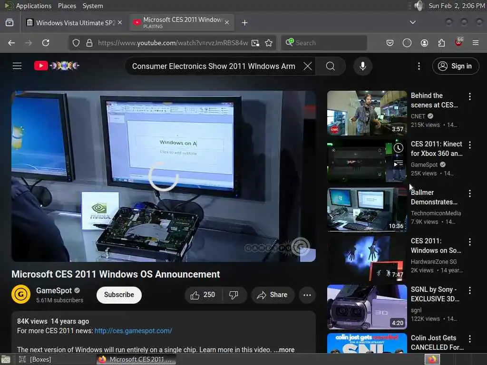Open the Places menu
Viewport: 487px width, 365px height.
click(x=67, y=6)
